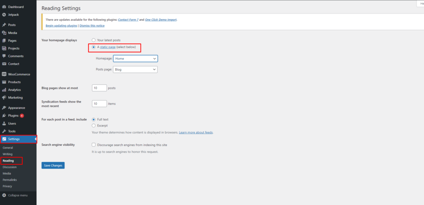Select the Excerpt radio button

click(x=94, y=125)
